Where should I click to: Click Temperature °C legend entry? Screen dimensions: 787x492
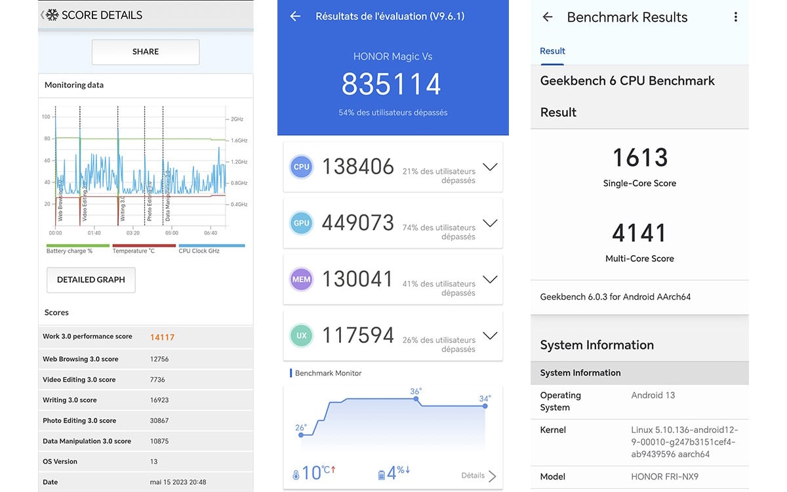click(144, 249)
